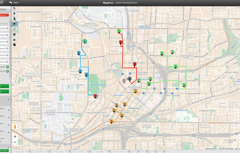Open the location pin marker tool

14,19
